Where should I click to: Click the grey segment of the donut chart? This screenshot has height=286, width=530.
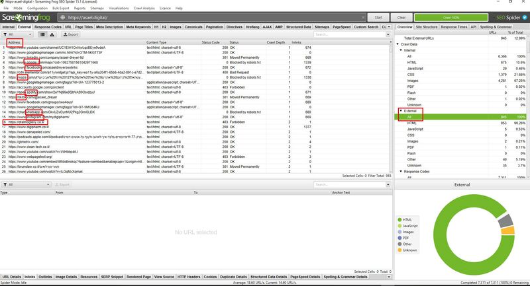click(505, 221)
